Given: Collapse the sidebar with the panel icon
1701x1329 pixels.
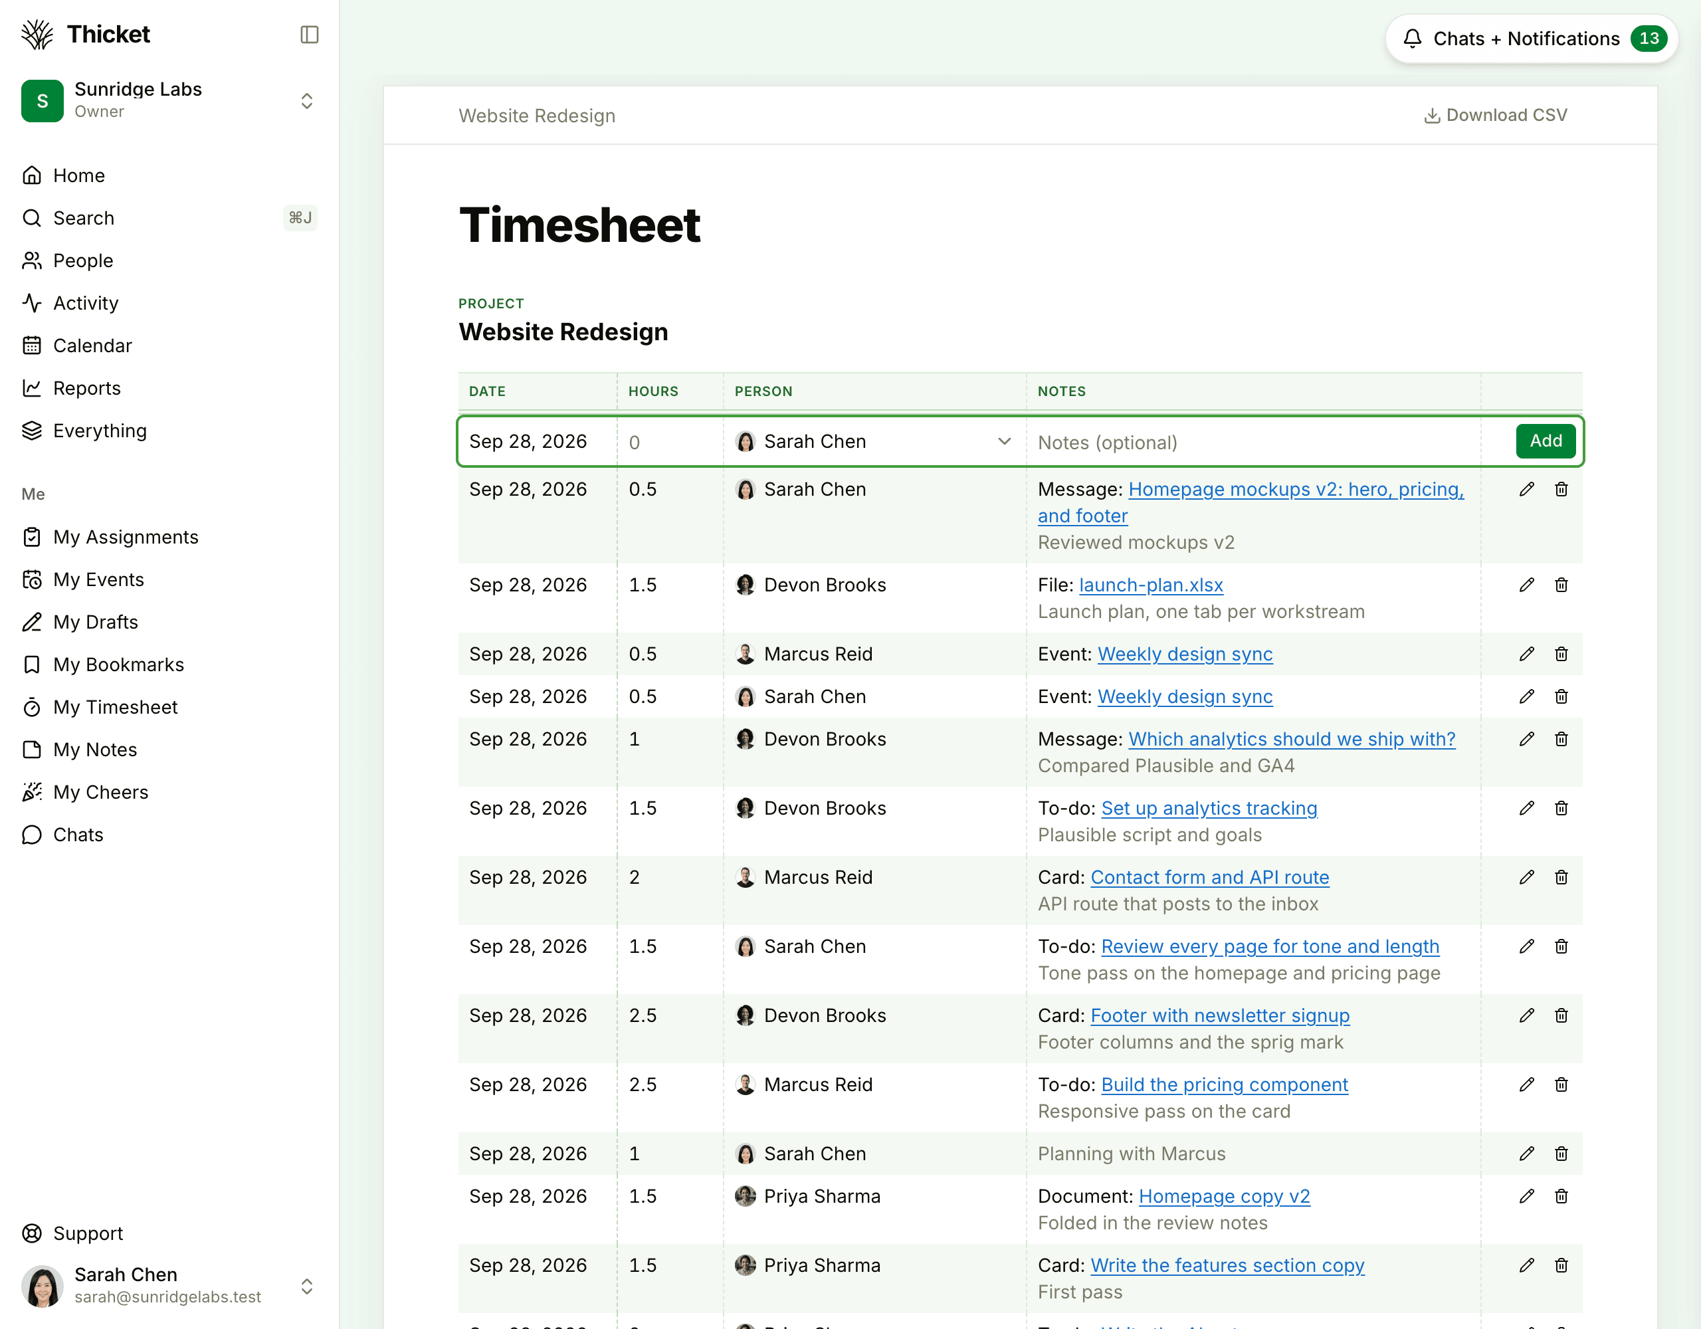Looking at the screenshot, I should (x=309, y=35).
